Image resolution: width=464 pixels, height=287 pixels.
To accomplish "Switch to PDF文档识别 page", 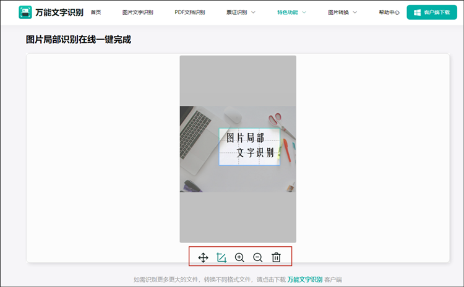I will [x=191, y=12].
